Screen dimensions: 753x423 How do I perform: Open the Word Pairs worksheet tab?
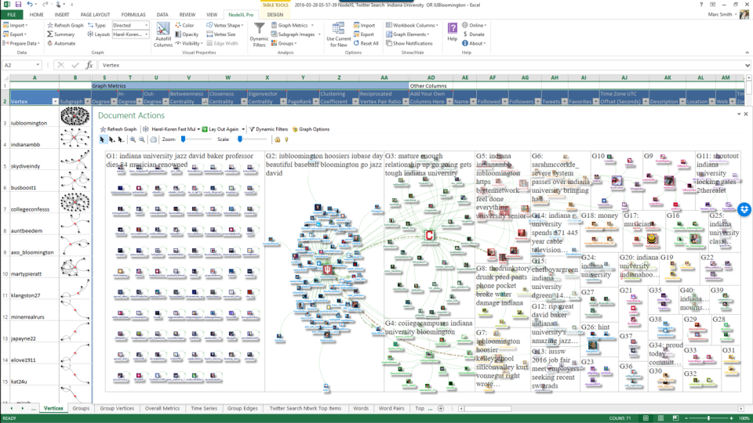pos(391,409)
